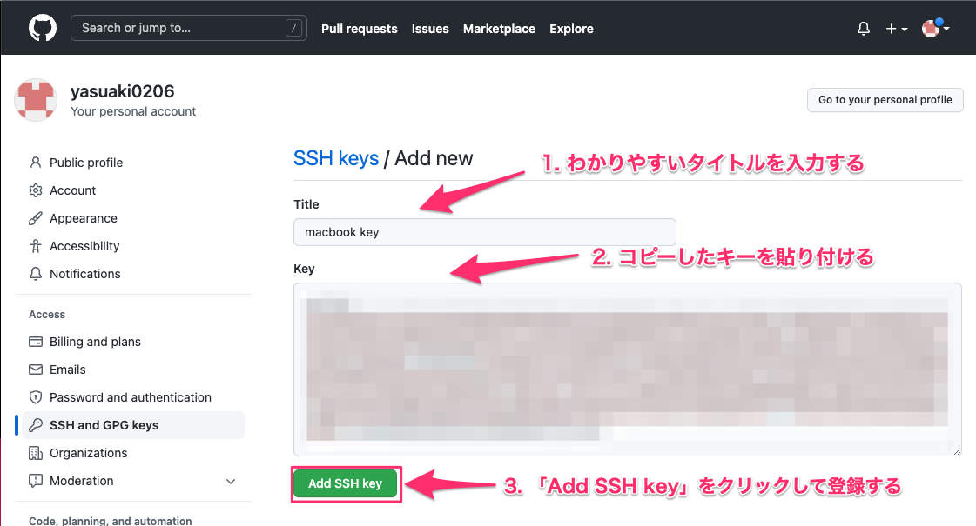Expand the Moderation section chevron
Viewport: 976px width, 526px height.
(x=231, y=481)
